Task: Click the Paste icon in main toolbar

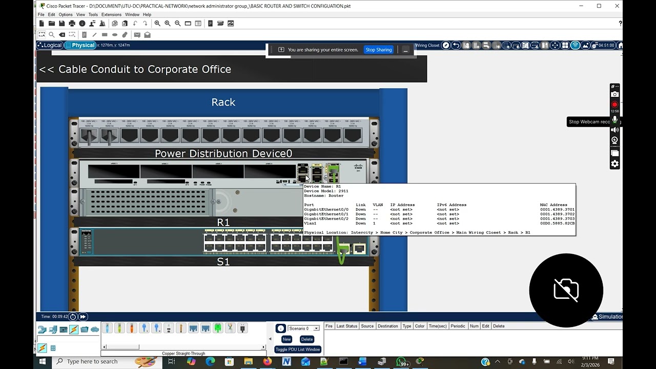Action: point(125,24)
